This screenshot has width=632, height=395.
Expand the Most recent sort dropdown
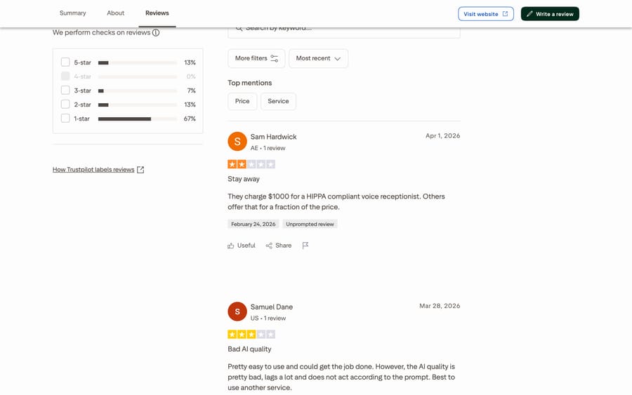tap(318, 58)
